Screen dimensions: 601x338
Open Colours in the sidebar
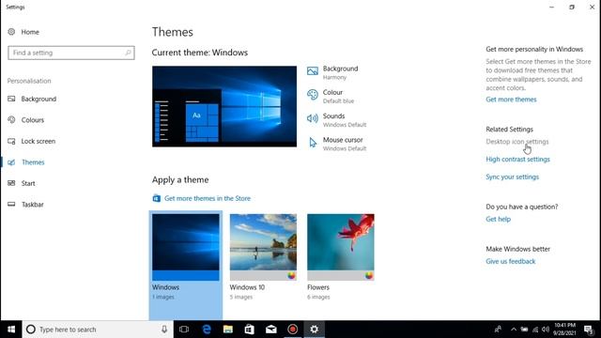click(25, 120)
